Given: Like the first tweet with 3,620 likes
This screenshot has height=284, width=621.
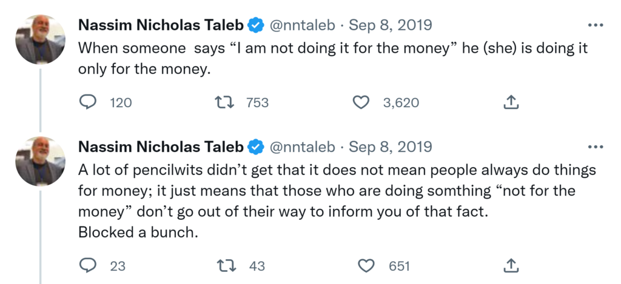Looking at the screenshot, I should pyautogui.click(x=361, y=103).
